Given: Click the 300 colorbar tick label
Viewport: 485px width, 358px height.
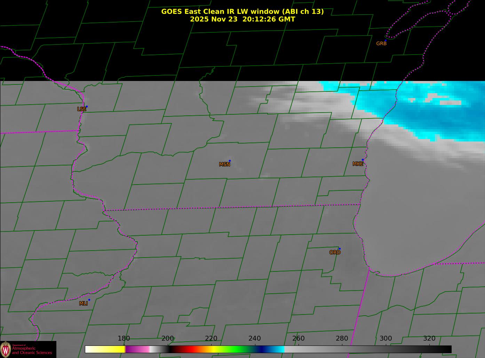Looking at the screenshot, I should tap(385, 339).
